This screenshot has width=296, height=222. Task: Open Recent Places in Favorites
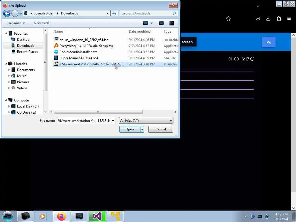coord(27,51)
